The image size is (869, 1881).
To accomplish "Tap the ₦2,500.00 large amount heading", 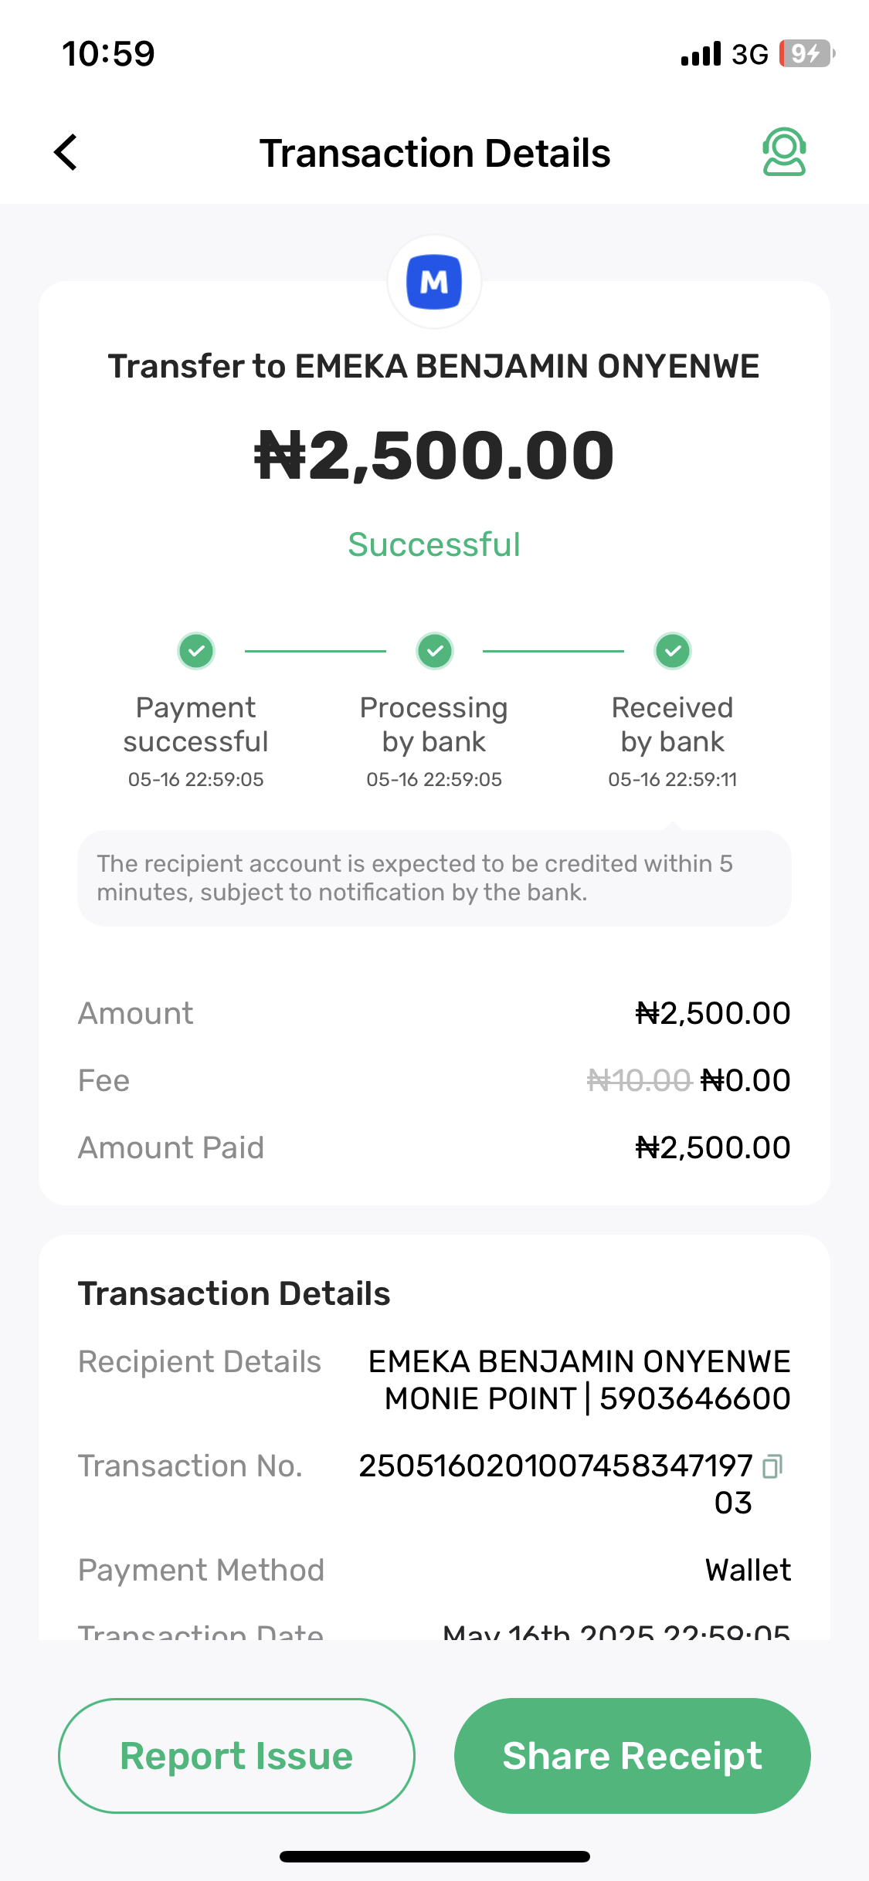I will [x=434, y=456].
